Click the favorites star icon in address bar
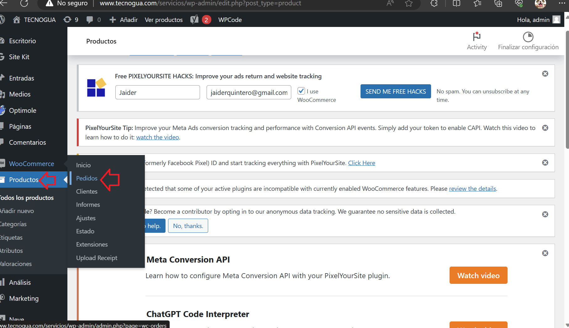 pyautogui.click(x=409, y=3)
